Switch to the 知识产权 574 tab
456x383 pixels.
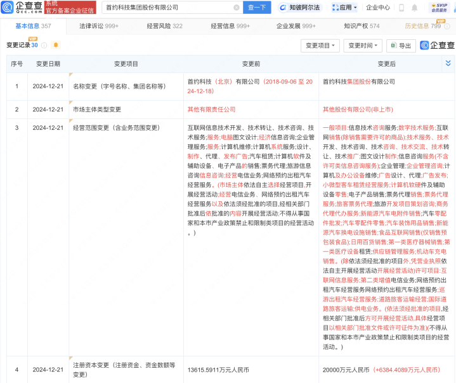[362, 26]
